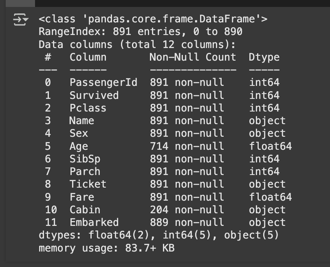
Task: Open the cell output actions icon
Action: click(20, 20)
